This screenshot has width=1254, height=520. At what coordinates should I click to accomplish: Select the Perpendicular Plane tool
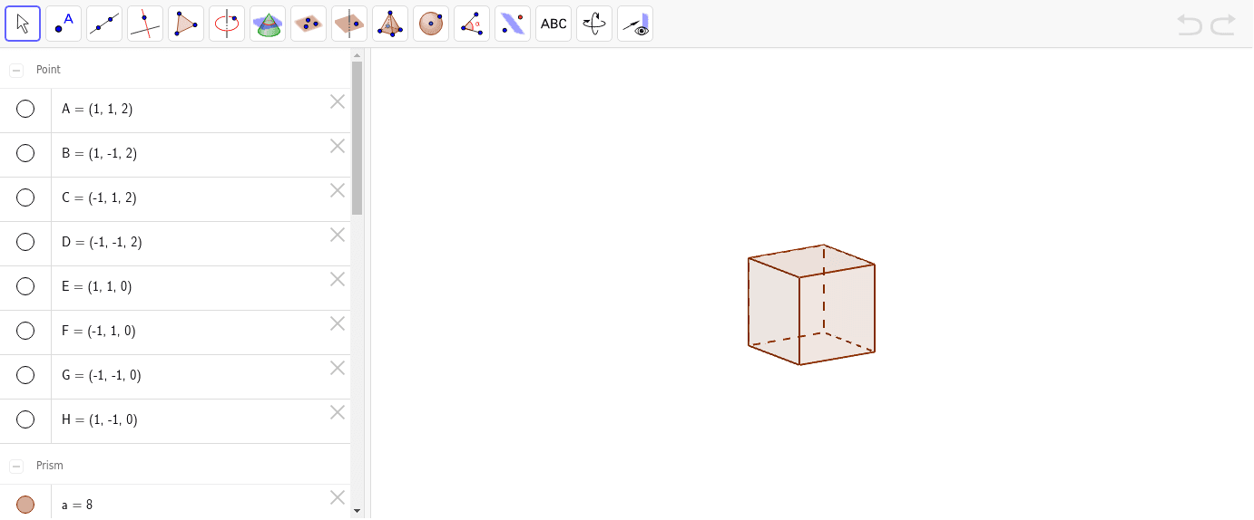click(349, 24)
